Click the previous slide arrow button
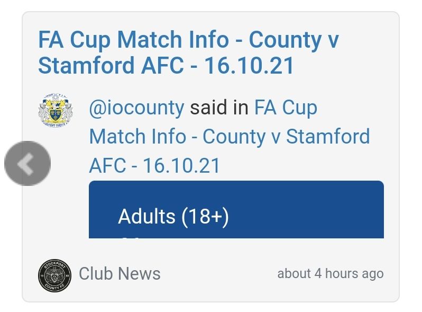Viewport: 422px width, 312px height. [27, 164]
